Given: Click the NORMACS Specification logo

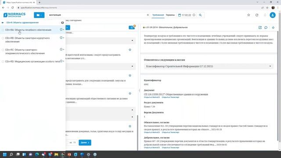Looking at the screenshot, I should (x=14, y=15).
